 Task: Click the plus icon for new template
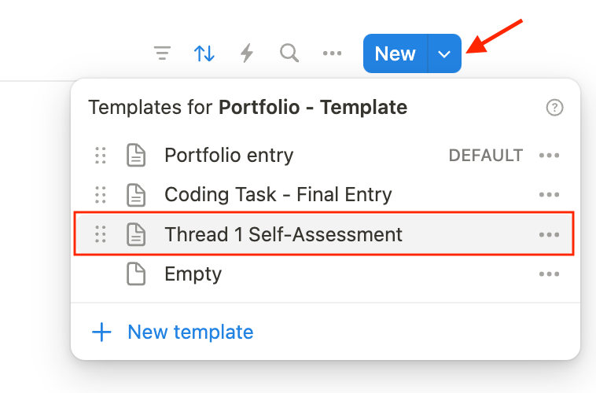102,332
